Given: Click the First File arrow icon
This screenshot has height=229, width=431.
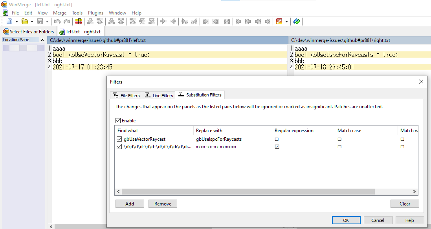Looking at the screenshot, I should 238,22.
